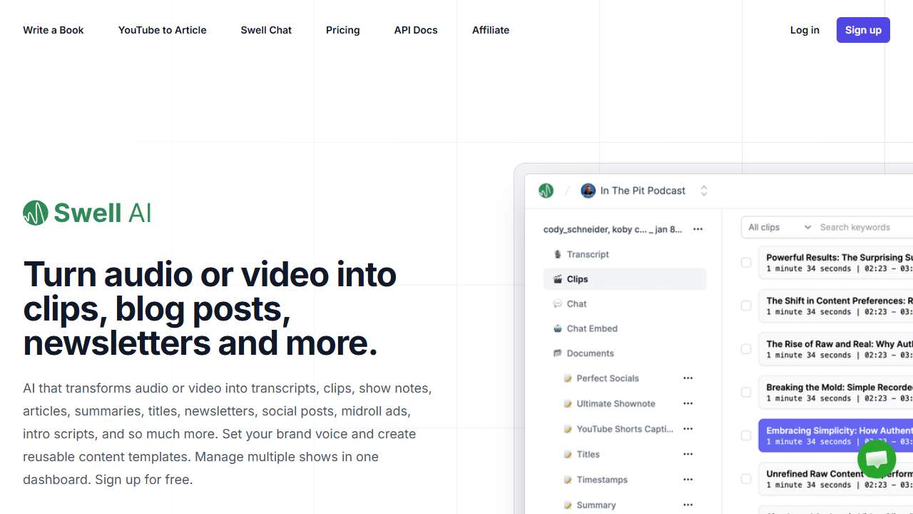The image size is (913, 514).
Task: Open the Pricing menu item
Action: pos(342,30)
